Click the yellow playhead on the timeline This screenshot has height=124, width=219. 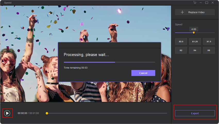click(47, 113)
